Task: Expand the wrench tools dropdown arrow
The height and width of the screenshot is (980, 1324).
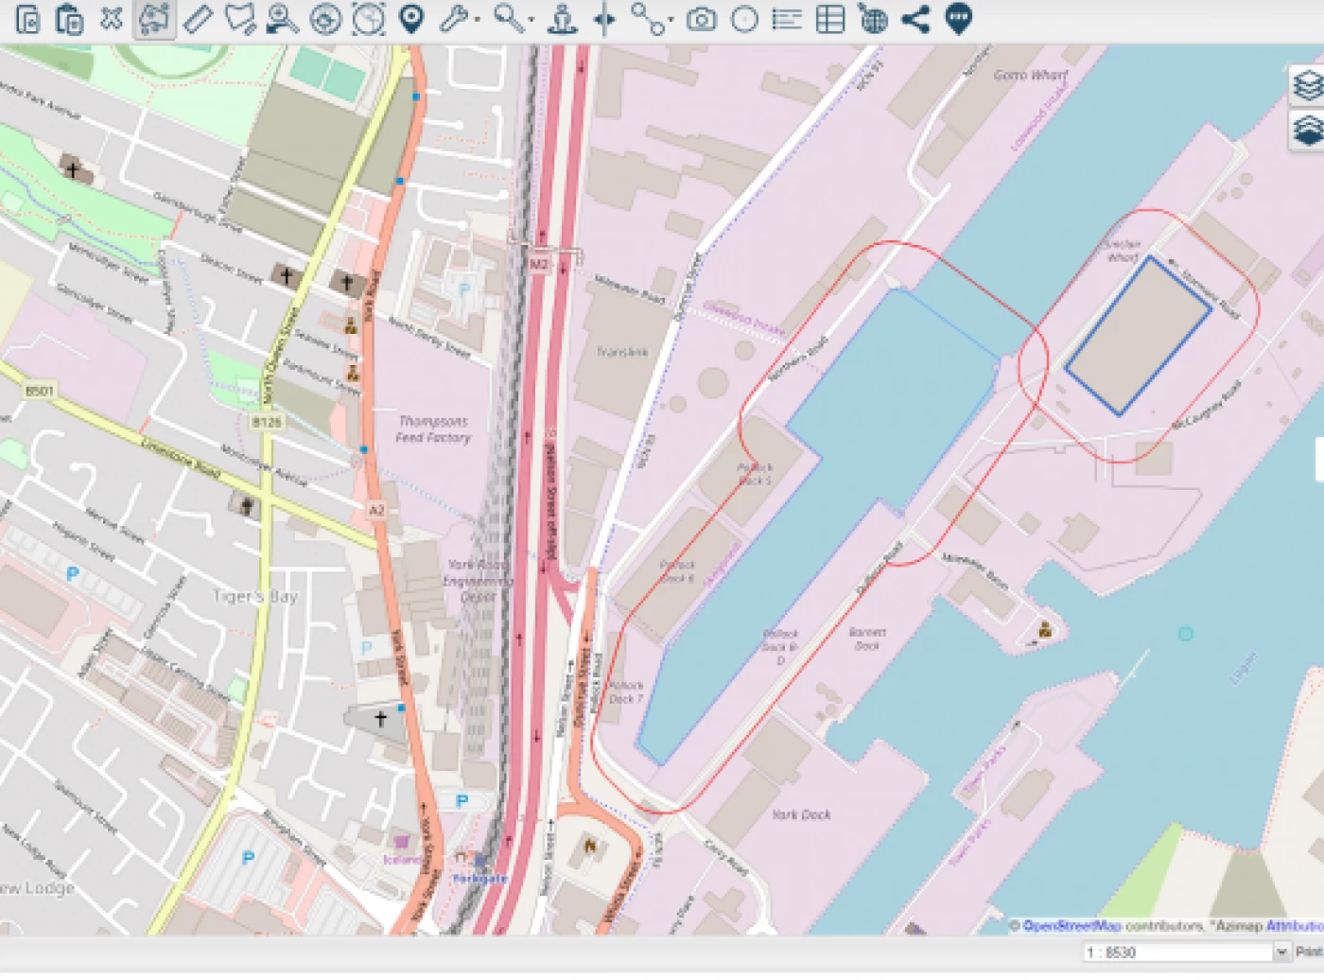Action: (x=478, y=21)
